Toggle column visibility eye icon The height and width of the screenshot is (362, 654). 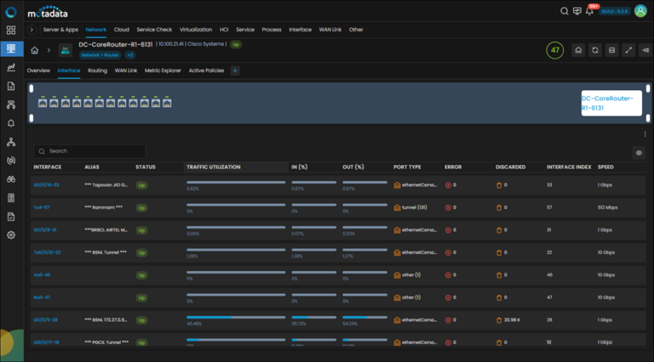click(x=639, y=153)
